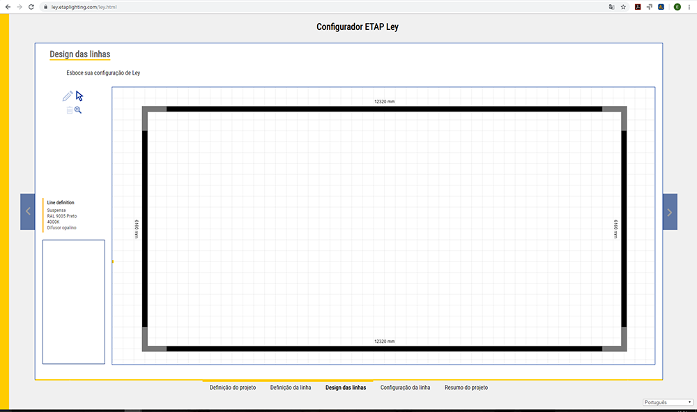Bookmark this page with the star
697x412 pixels.
tap(623, 7)
